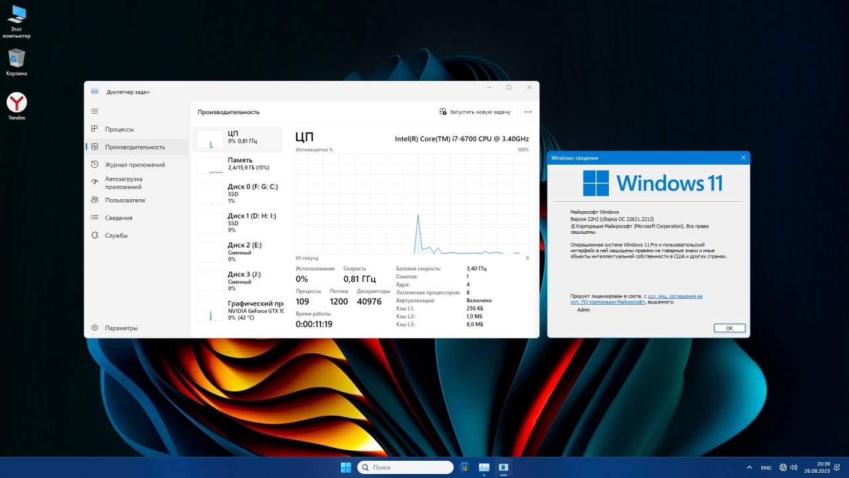Switch to Сведения page
This screenshot has height=478, width=849.
tap(137, 218)
